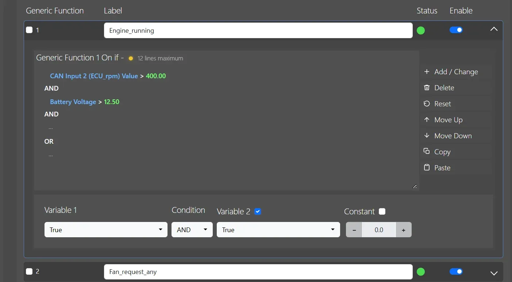Click the first AND operator in the logic list

click(x=51, y=88)
